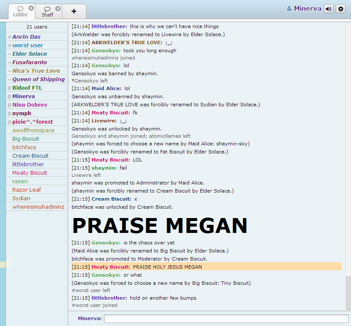
Task: Select Minerva in the user list
Action: [37, 96]
